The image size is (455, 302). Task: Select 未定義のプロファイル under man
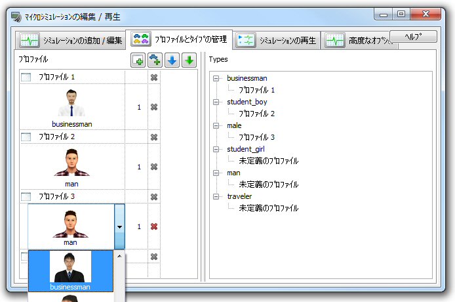[x=268, y=184]
